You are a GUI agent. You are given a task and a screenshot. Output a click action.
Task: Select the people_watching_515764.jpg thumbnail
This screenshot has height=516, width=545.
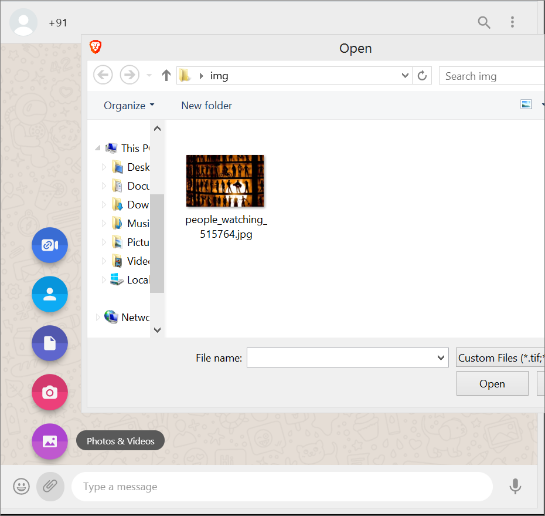click(225, 181)
